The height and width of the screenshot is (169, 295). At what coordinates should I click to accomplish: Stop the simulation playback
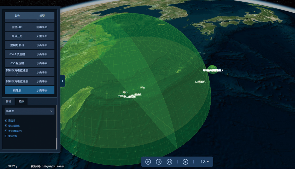coord(185,162)
